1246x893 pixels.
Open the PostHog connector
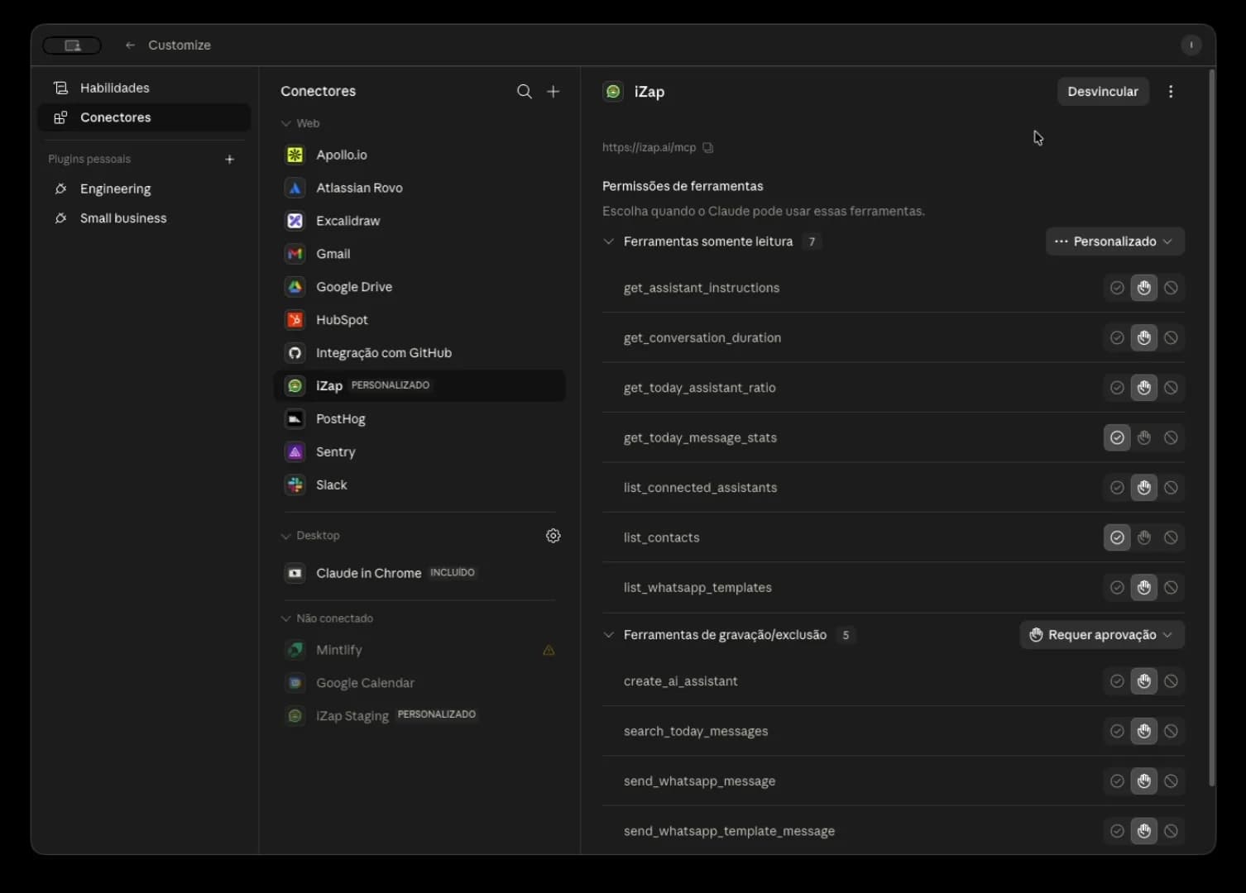click(419, 419)
